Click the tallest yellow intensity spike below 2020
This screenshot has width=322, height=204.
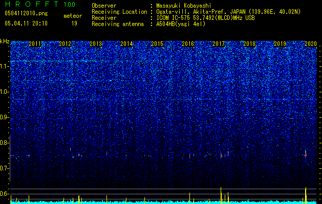pyautogui.click(x=306, y=195)
